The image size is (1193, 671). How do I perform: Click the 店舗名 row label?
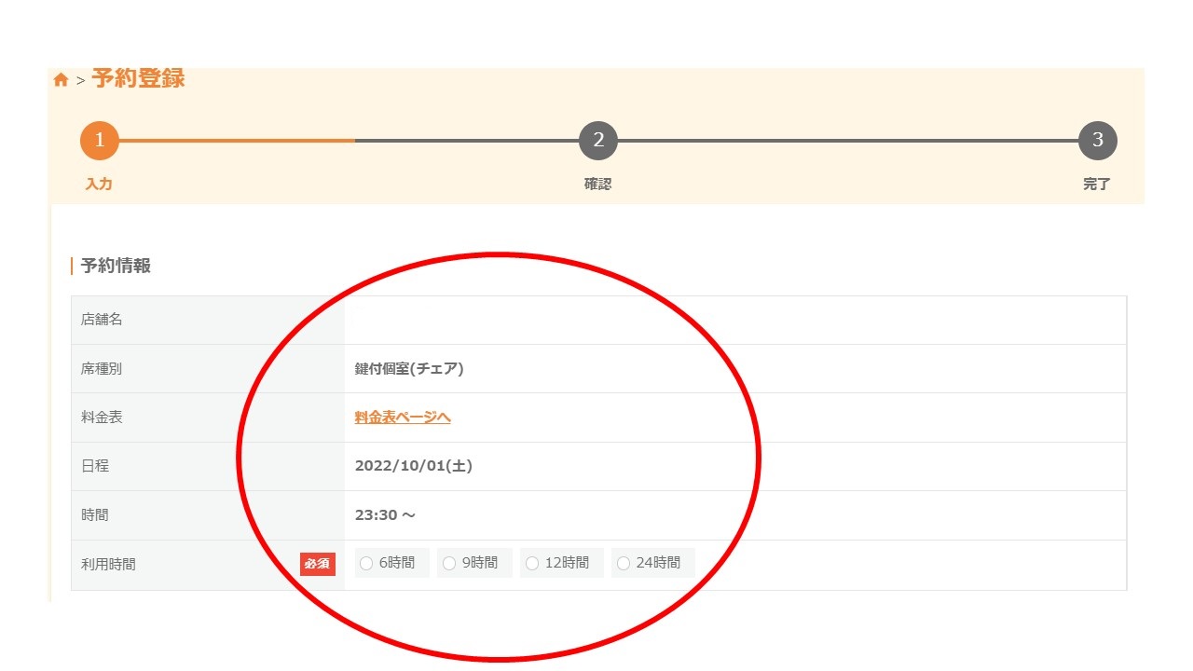[x=102, y=320]
